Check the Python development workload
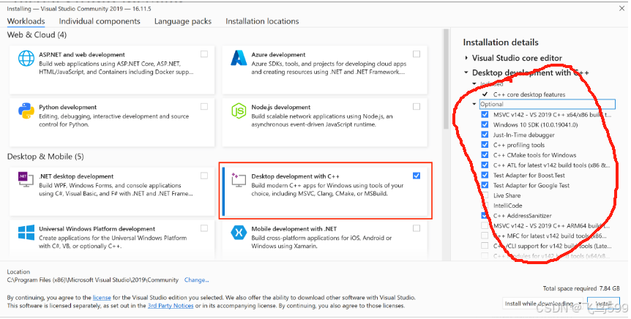Screen dimensions: 631x319 point(204,107)
